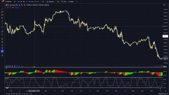Toggle AOU indicator visibility eye
This screenshot has height=95, width=169.
point(12,66)
